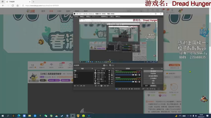This screenshot has width=211, height=118.
Task: Open Microsoft Edge from the taskbar
Action: click(19, 116)
